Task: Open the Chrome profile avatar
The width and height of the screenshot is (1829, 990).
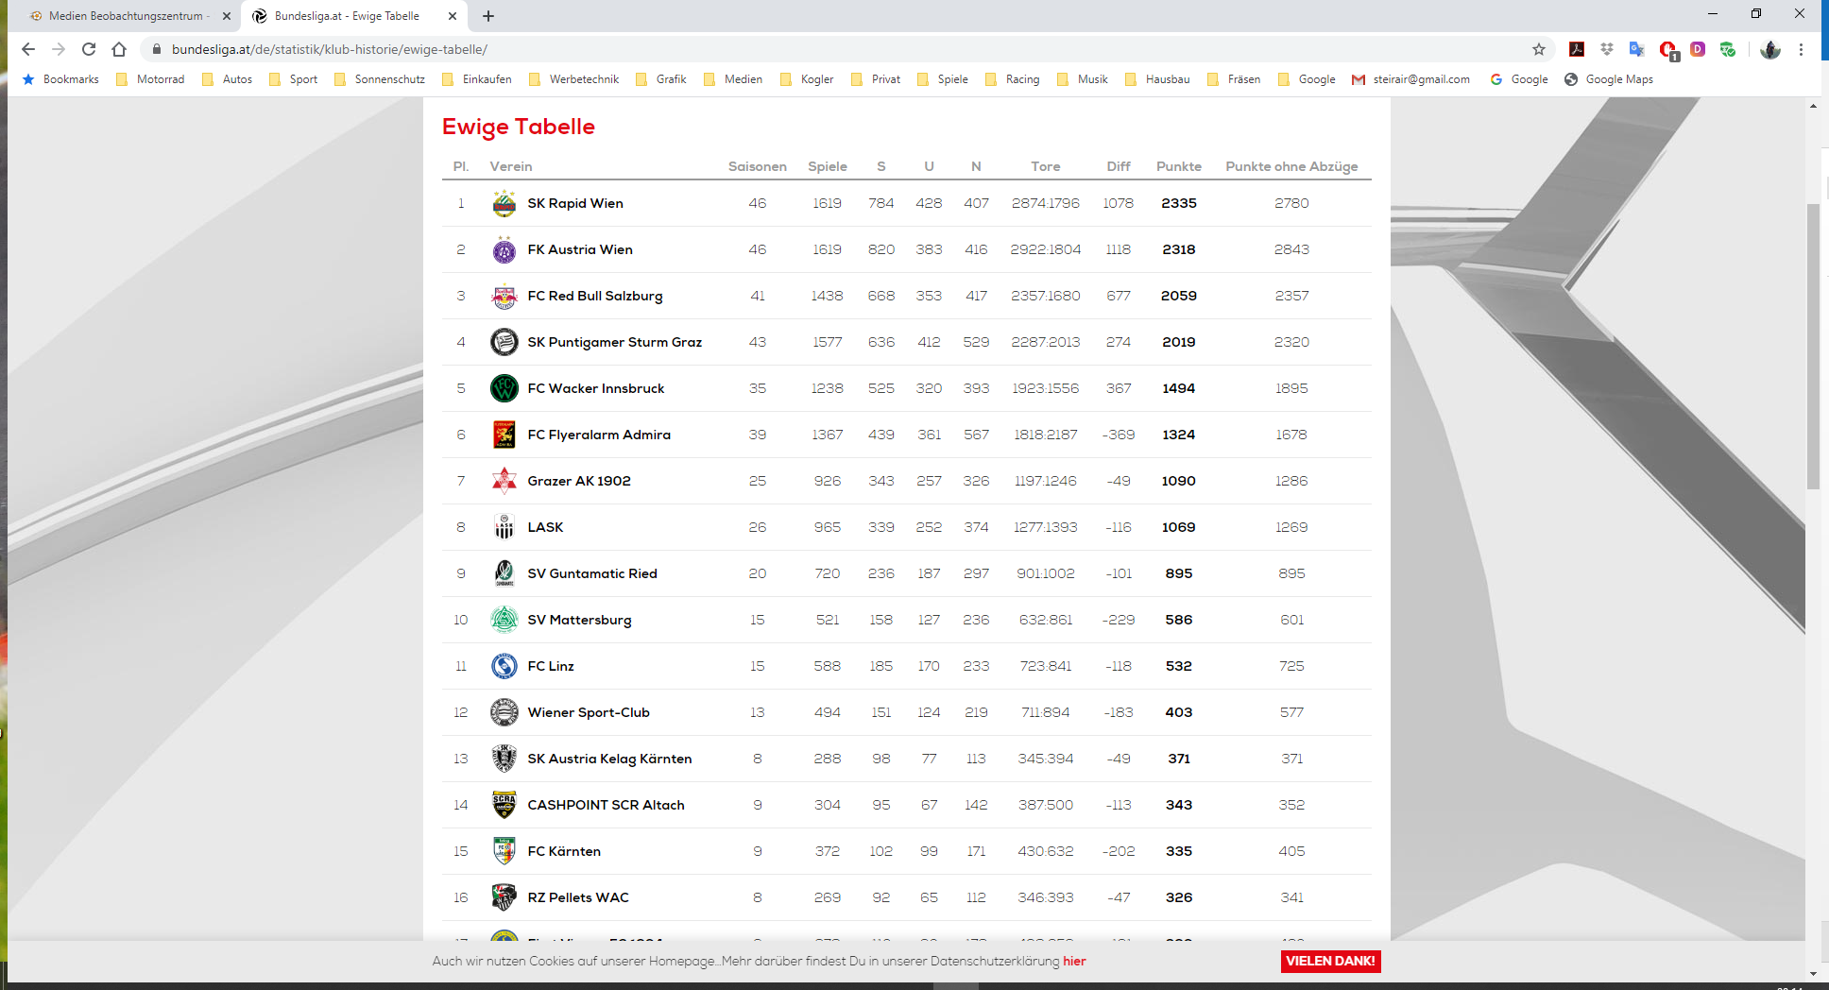Action: [1770, 49]
